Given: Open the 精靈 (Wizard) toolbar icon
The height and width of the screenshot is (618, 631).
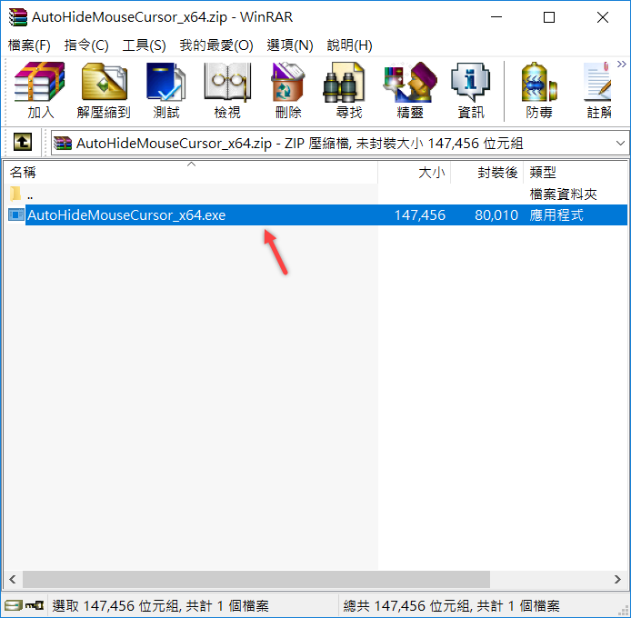Looking at the screenshot, I should 410,91.
